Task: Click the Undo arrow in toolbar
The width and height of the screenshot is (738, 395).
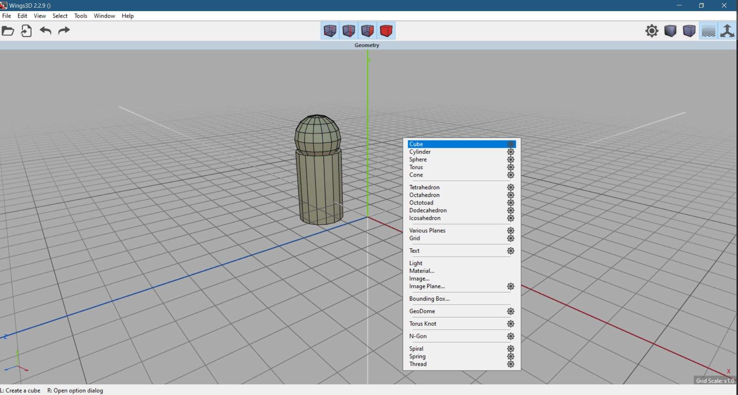Action: click(x=45, y=31)
